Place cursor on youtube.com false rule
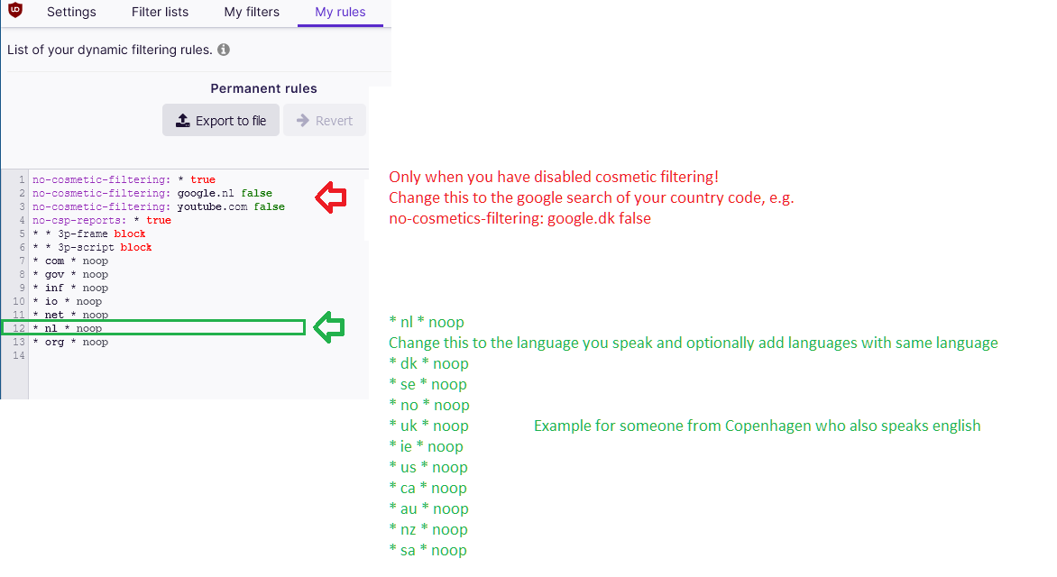The width and height of the screenshot is (1057, 577). click(x=158, y=206)
